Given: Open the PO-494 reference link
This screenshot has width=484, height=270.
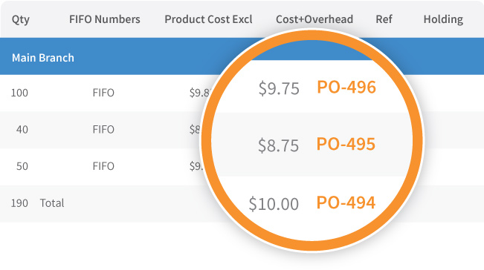Looking at the screenshot, I should 346,202.
